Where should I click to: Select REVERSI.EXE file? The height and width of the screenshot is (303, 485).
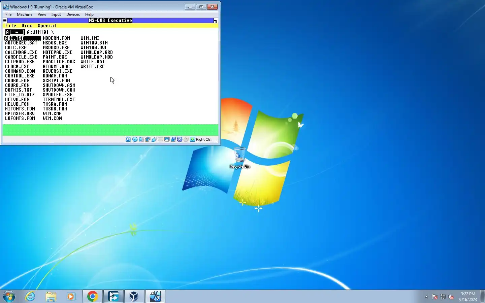[x=58, y=71]
